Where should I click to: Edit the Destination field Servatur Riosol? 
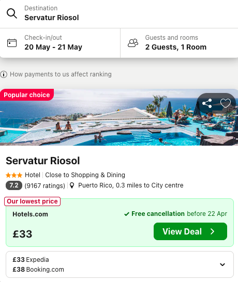(119, 14)
